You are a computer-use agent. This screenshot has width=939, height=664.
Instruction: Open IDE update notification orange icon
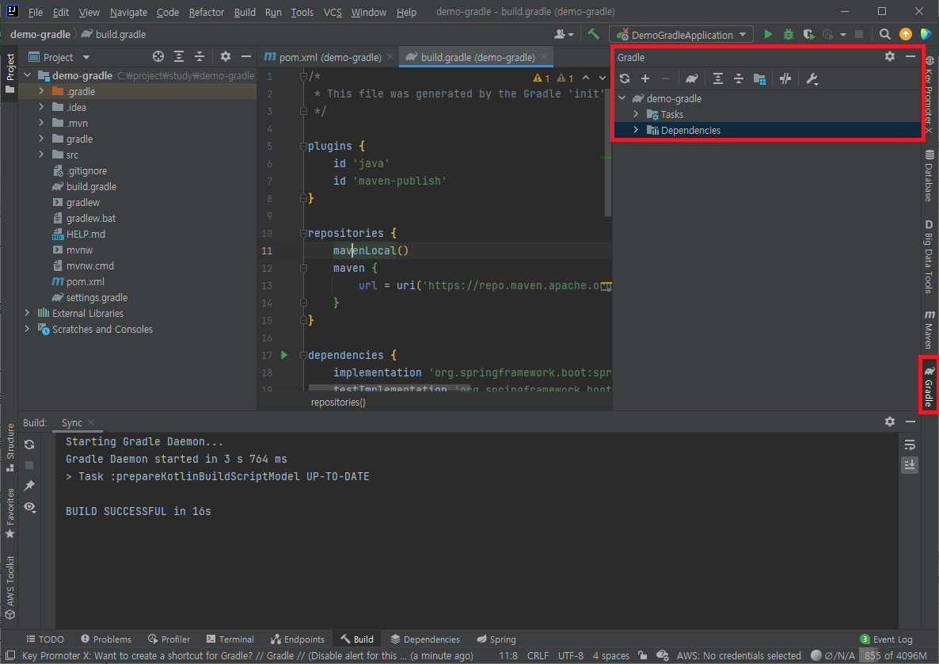point(906,35)
